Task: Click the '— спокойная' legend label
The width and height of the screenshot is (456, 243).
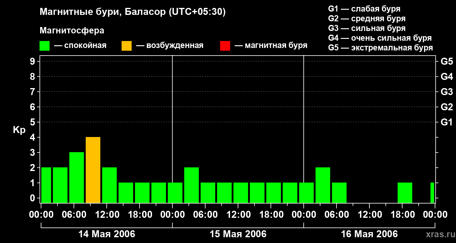Action: pyautogui.click(x=80, y=46)
